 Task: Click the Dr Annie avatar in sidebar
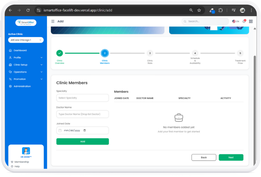26,151
